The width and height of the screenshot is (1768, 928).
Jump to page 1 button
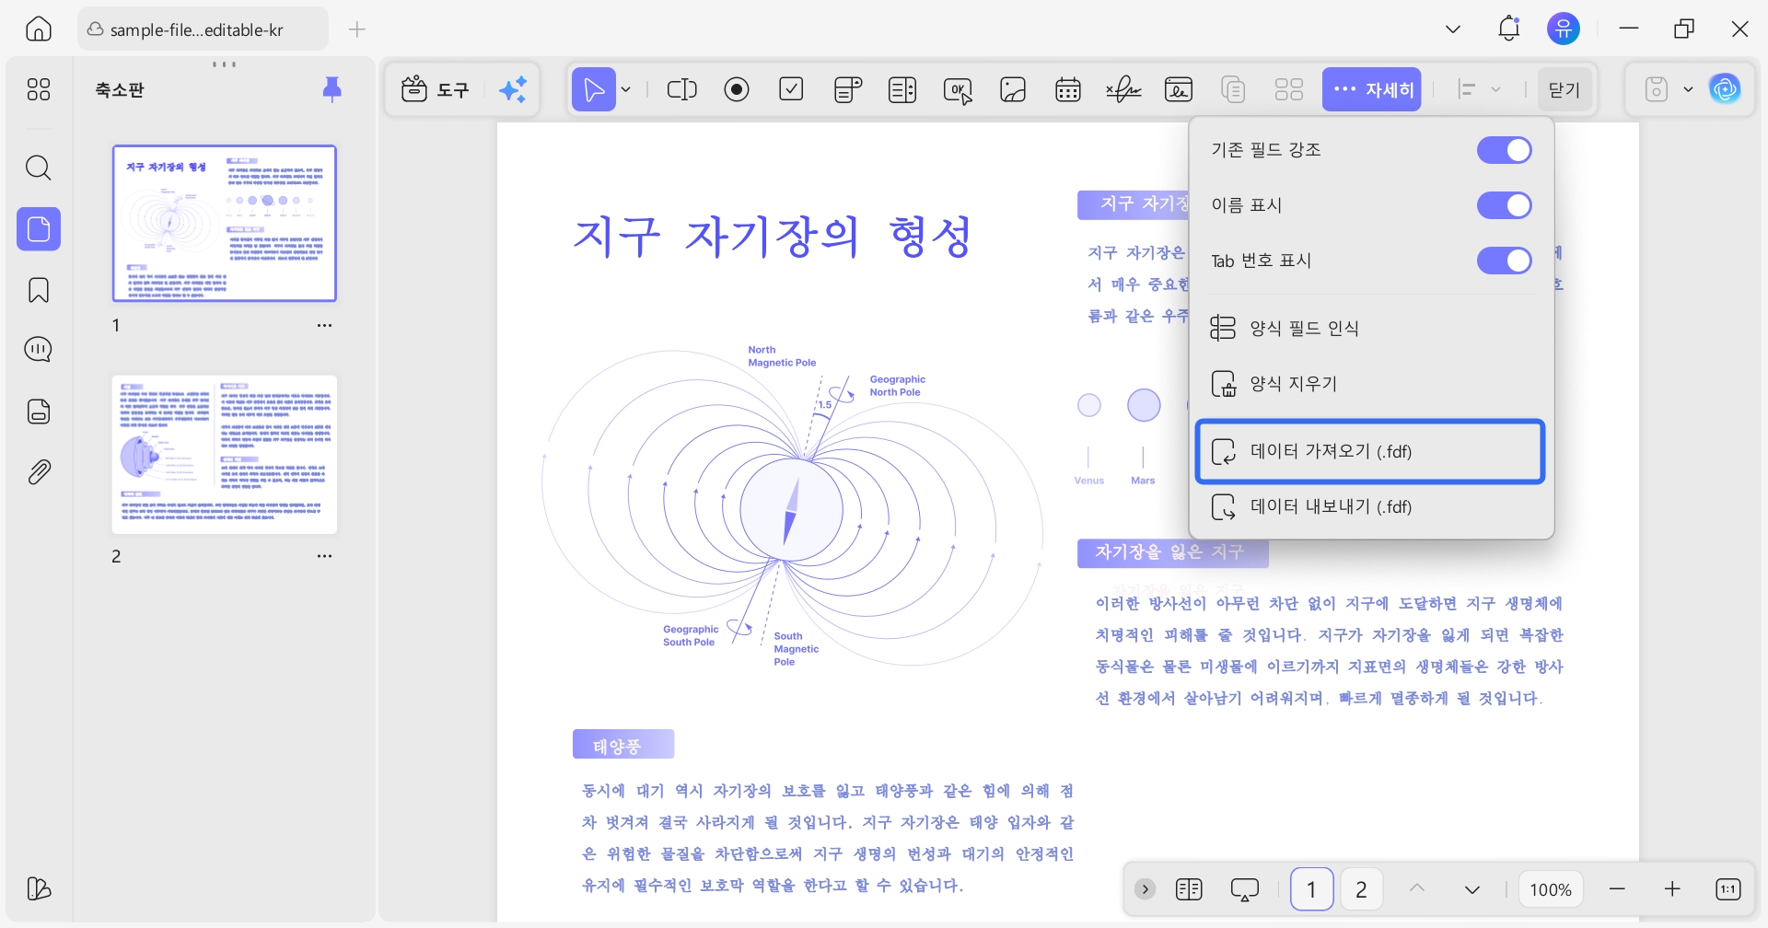coord(1311,889)
